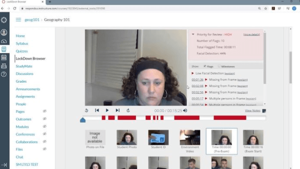Open the Dashboard gauge icon in sidebar

click(4, 41)
